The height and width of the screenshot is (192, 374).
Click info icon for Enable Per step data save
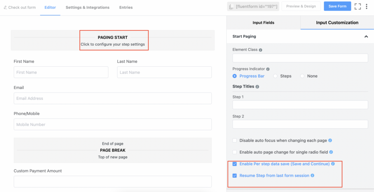333,164
